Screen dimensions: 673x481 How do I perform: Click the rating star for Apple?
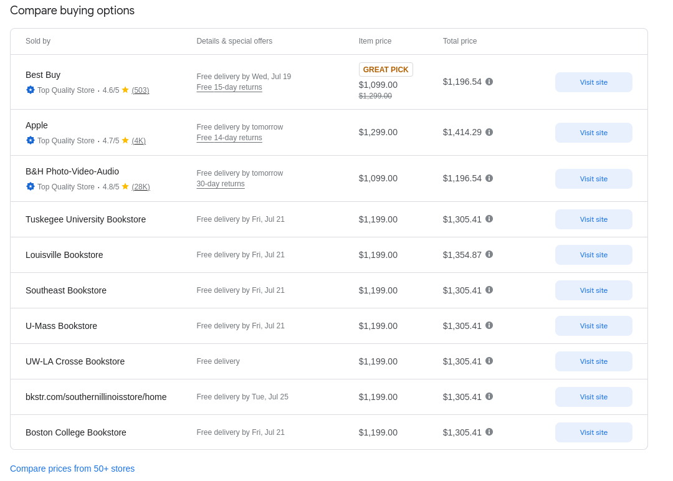125,140
